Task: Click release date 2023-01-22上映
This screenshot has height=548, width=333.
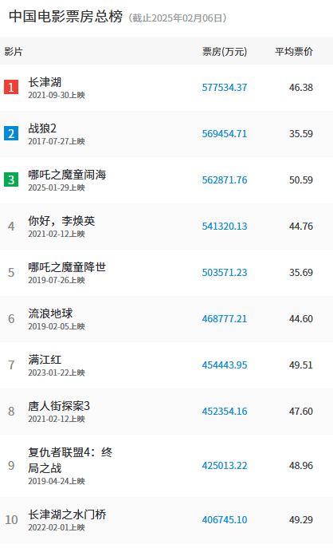Action: (x=57, y=373)
